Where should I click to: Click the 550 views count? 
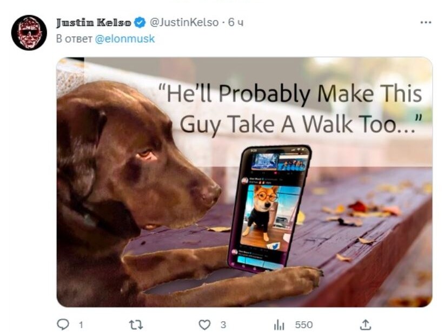pos(303,324)
